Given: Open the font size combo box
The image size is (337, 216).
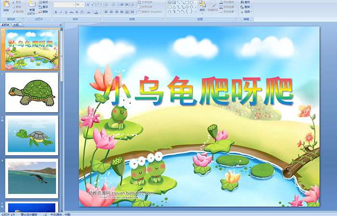Looking at the screenshot, I should tap(80, 5).
